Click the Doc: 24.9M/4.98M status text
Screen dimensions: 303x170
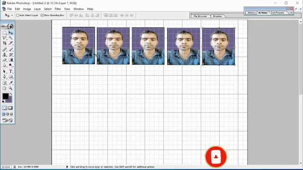28,167
